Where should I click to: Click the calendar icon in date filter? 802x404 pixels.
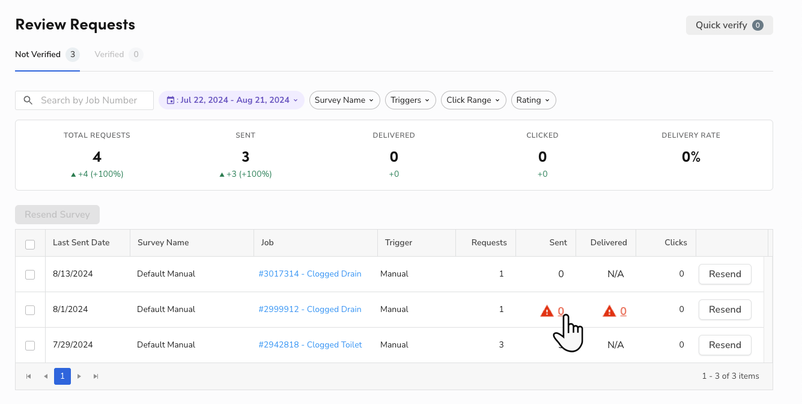coord(171,100)
